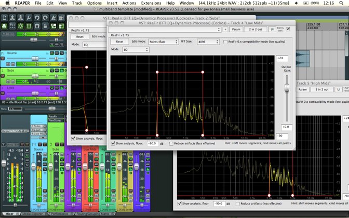Screen dimensions: 349x218
Task: Open the Track menu
Action: (x=77, y=3)
